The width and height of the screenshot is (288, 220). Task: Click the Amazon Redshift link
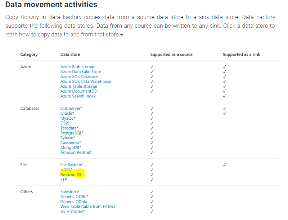click(x=76, y=153)
